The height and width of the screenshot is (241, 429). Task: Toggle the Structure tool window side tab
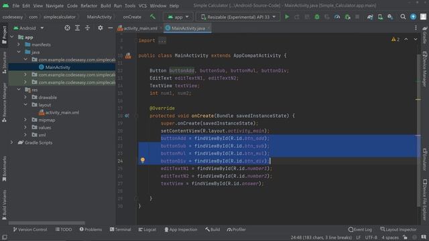(x=4, y=62)
